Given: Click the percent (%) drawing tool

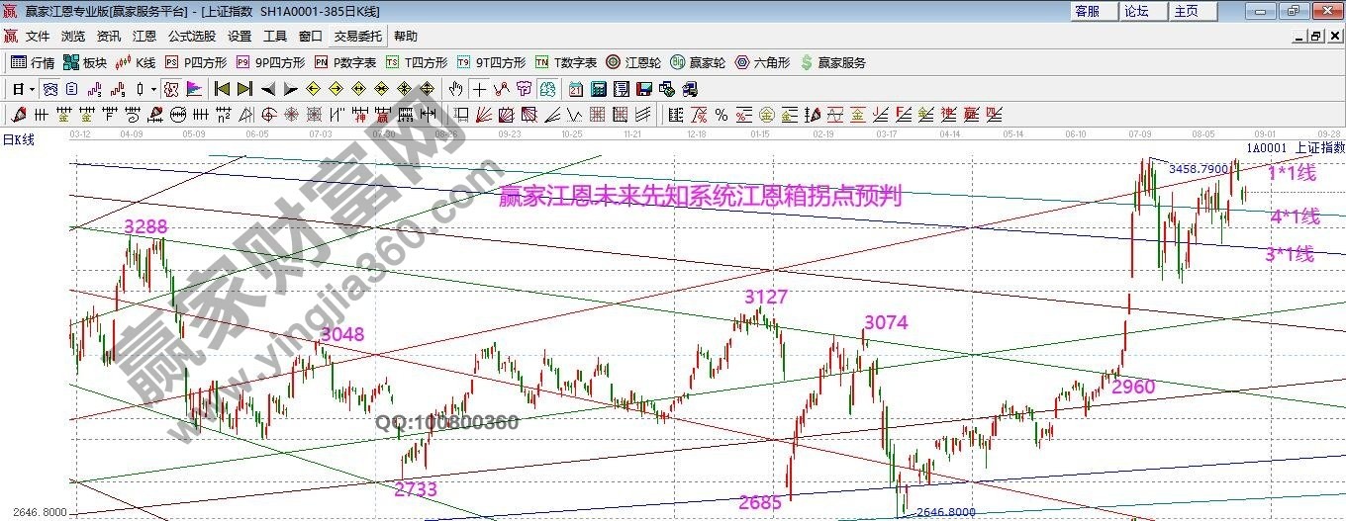Looking at the screenshot, I should coord(721,115).
